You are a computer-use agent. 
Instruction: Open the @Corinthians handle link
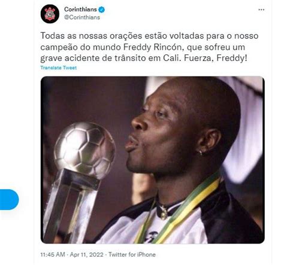point(82,17)
